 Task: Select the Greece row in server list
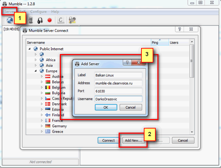pos(108,131)
